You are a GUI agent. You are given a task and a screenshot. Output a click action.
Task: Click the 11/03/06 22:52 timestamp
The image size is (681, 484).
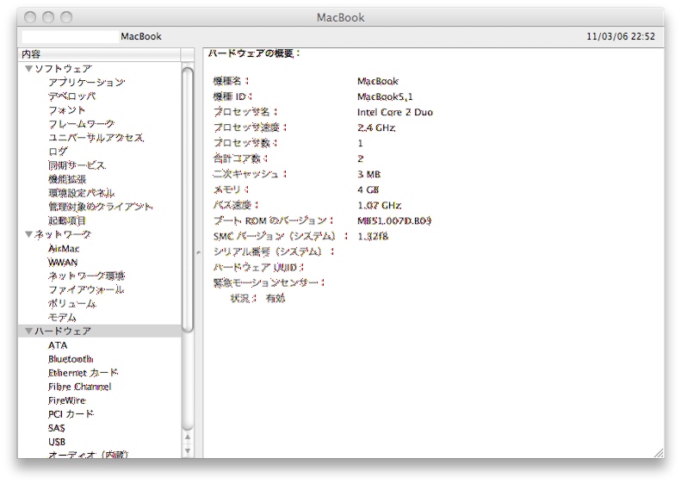tap(621, 36)
